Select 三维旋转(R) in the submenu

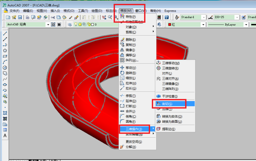[170, 68]
